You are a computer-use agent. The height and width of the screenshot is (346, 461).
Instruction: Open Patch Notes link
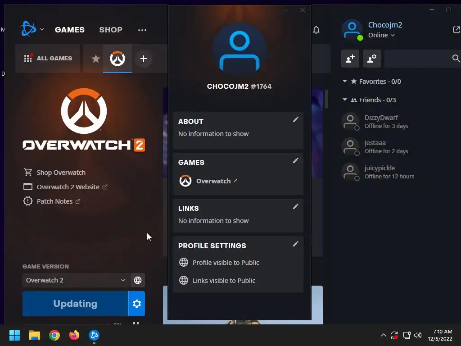(51, 201)
